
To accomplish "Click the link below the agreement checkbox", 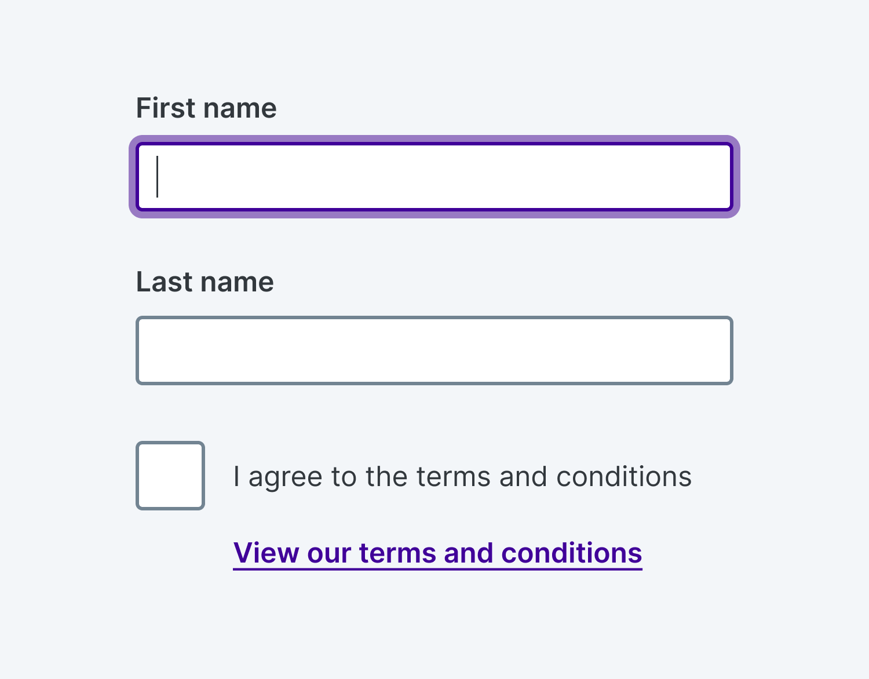I will [437, 553].
